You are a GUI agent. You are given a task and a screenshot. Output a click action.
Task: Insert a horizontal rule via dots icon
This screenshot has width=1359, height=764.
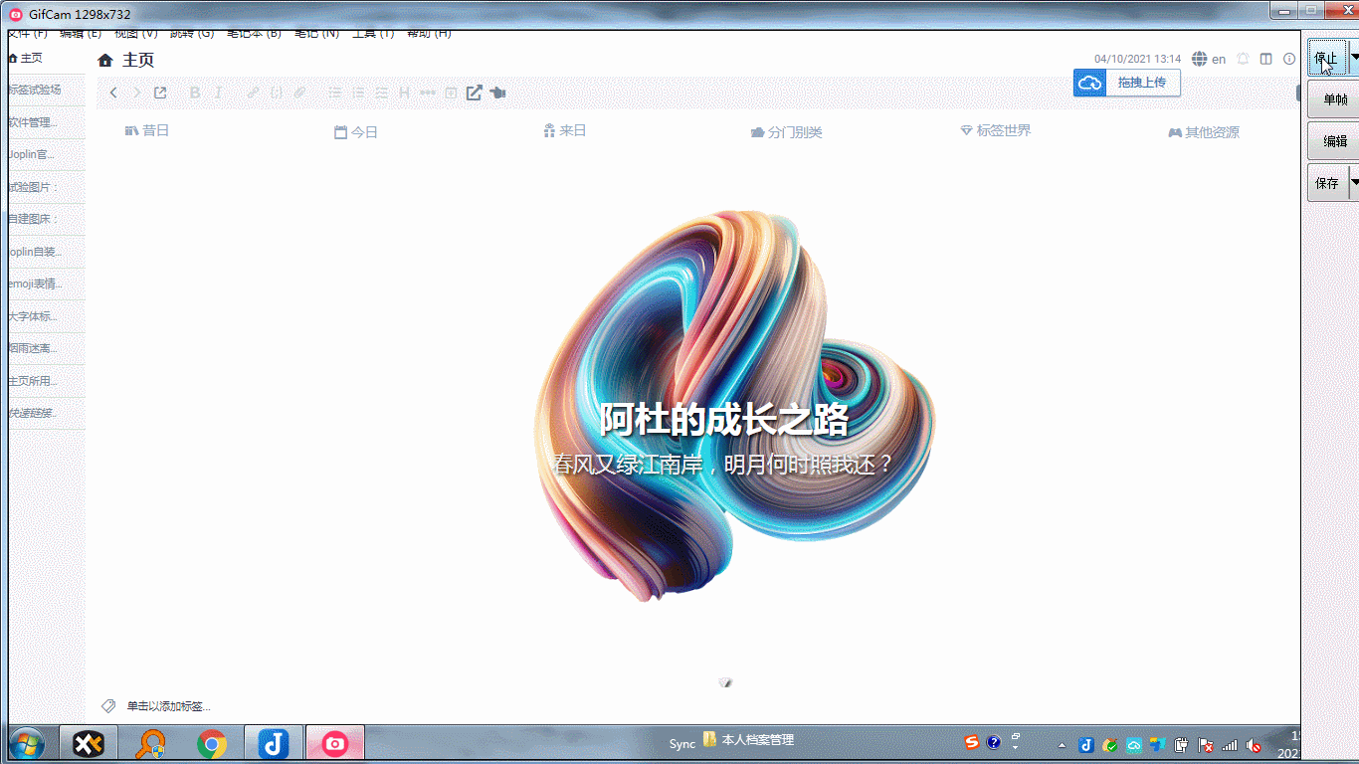pyautogui.click(x=428, y=93)
